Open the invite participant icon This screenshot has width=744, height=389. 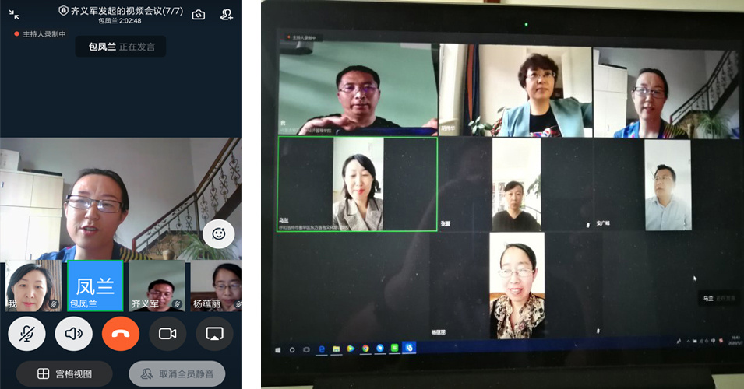pyautogui.click(x=227, y=14)
